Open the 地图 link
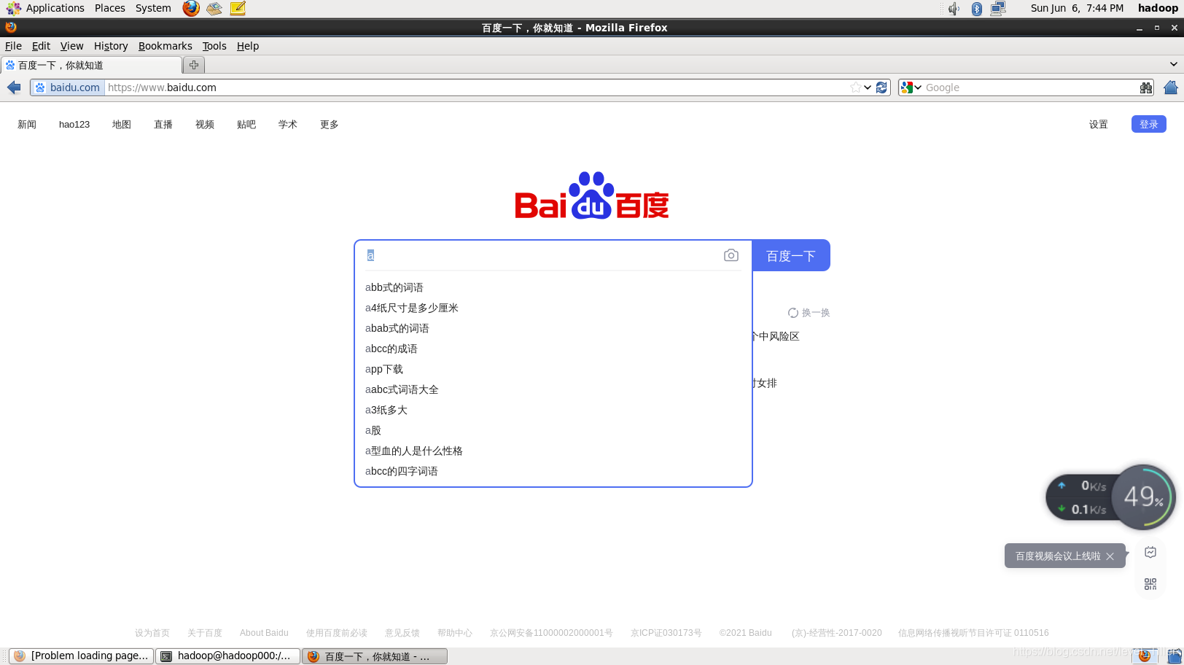The height and width of the screenshot is (665, 1184). [x=122, y=125]
